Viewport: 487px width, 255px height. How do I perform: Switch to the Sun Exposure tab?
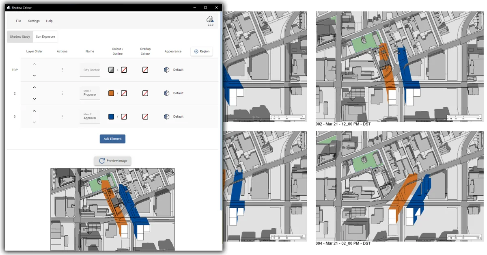45,37
